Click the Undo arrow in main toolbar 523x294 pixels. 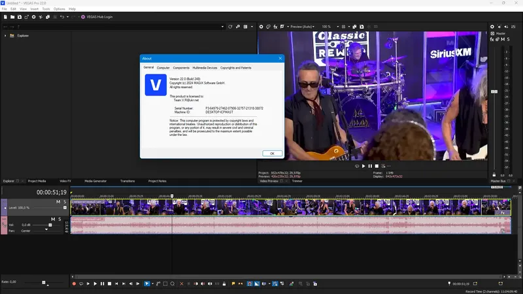pyautogui.click(x=62, y=16)
